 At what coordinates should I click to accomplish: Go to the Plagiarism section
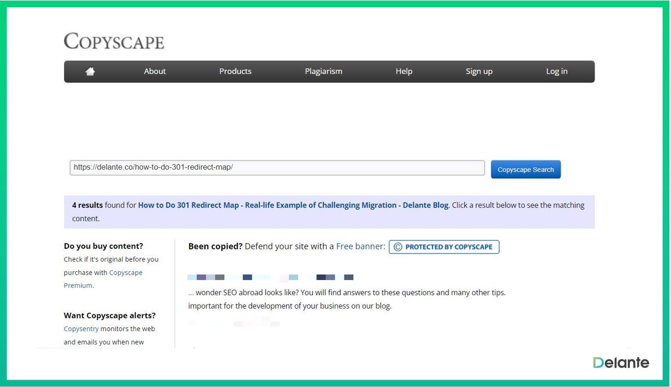pyautogui.click(x=323, y=72)
